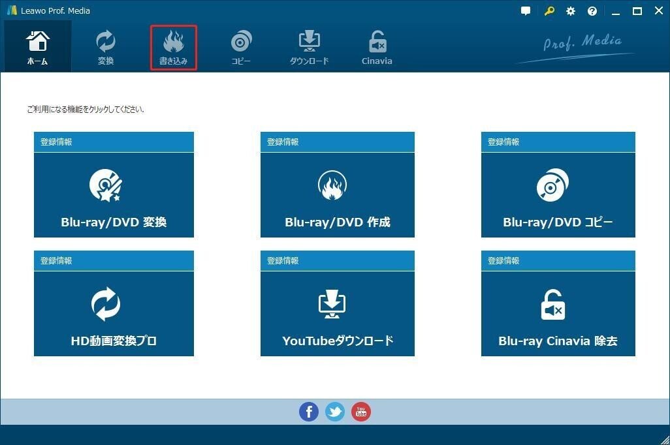Open the Blu-ray/DVD 変換 tile
This screenshot has width=670, height=445.
tap(114, 194)
